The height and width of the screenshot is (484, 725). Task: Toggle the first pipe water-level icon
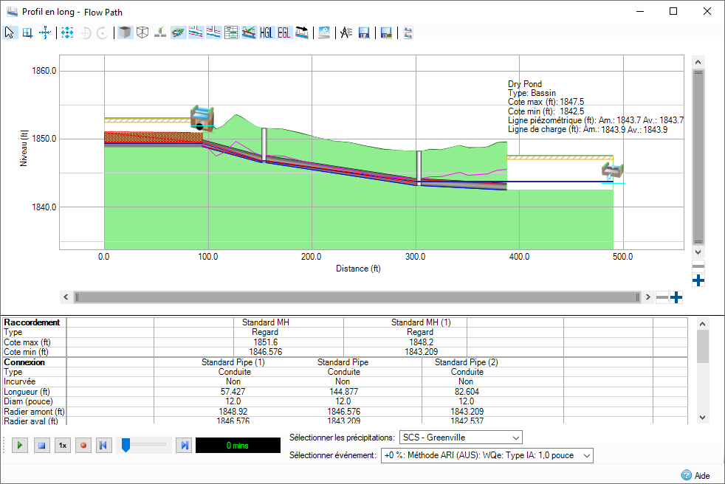196,32
